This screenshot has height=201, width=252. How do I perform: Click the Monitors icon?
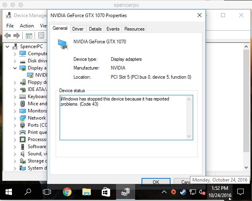click(23, 111)
